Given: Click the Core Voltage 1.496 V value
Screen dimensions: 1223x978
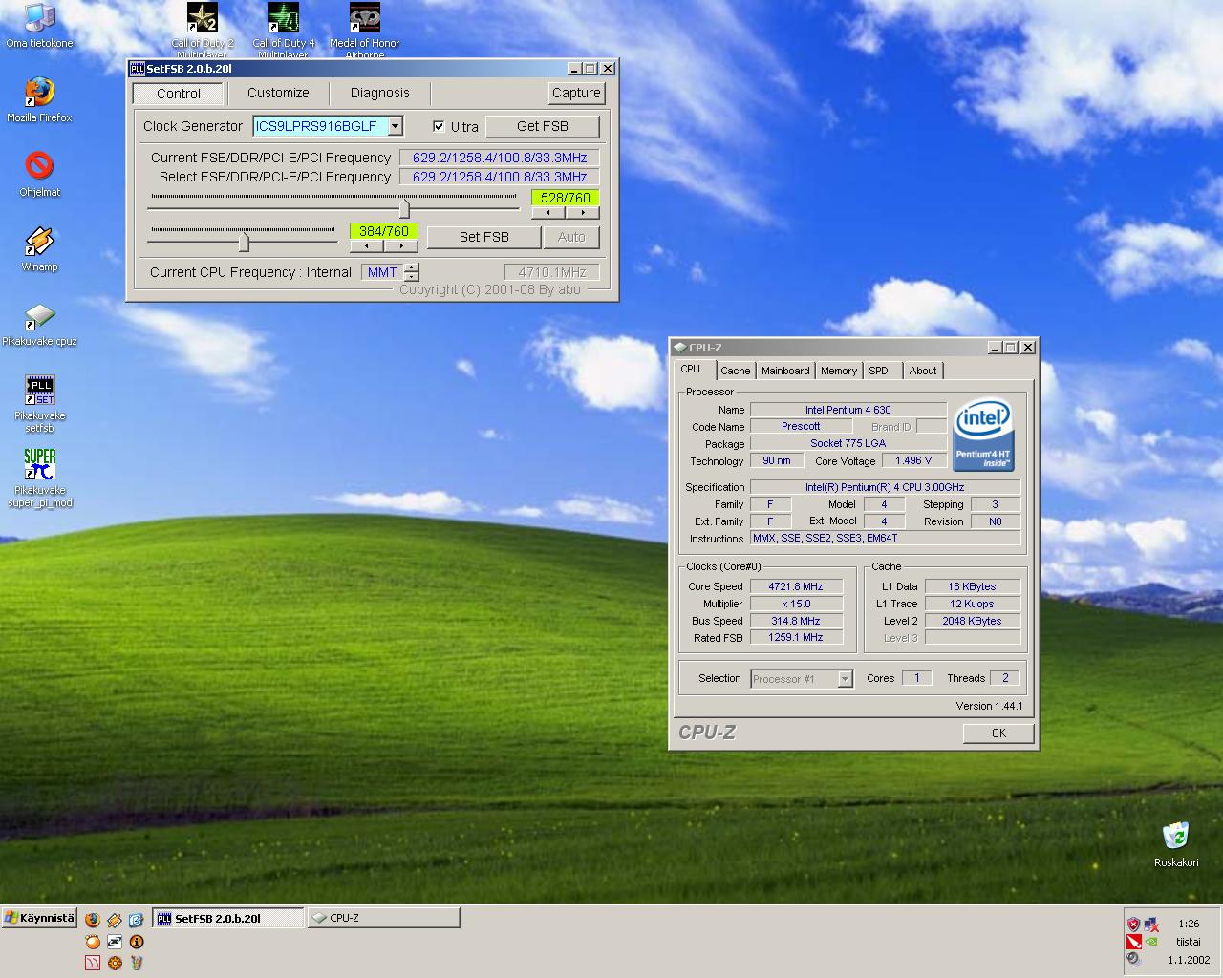Looking at the screenshot, I should 913,460.
